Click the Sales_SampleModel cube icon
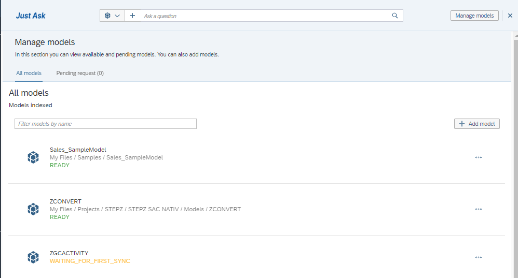Viewport: 518px width, 278px height. tap(33, 157)
